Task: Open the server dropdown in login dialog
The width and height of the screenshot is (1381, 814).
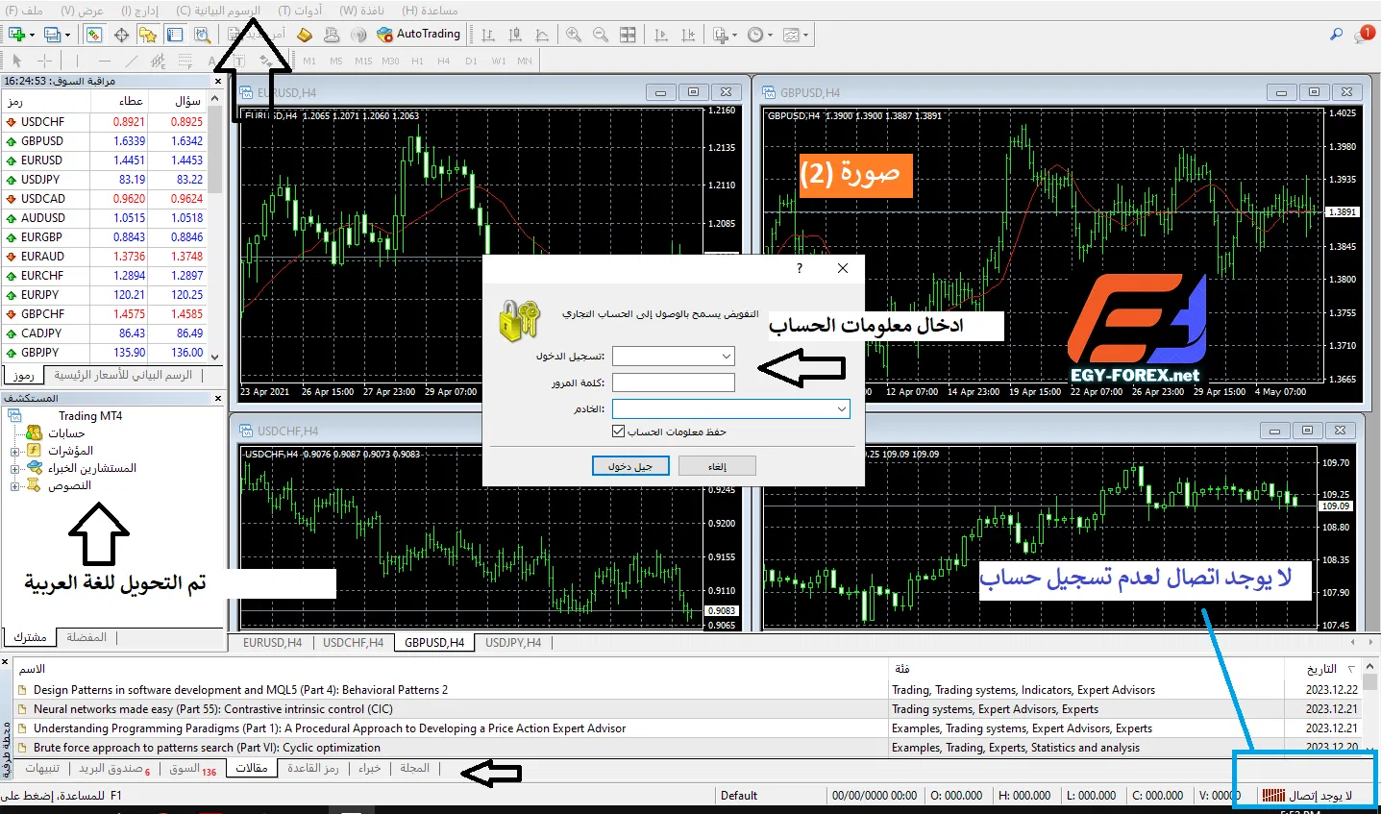Action: point(842,409)
